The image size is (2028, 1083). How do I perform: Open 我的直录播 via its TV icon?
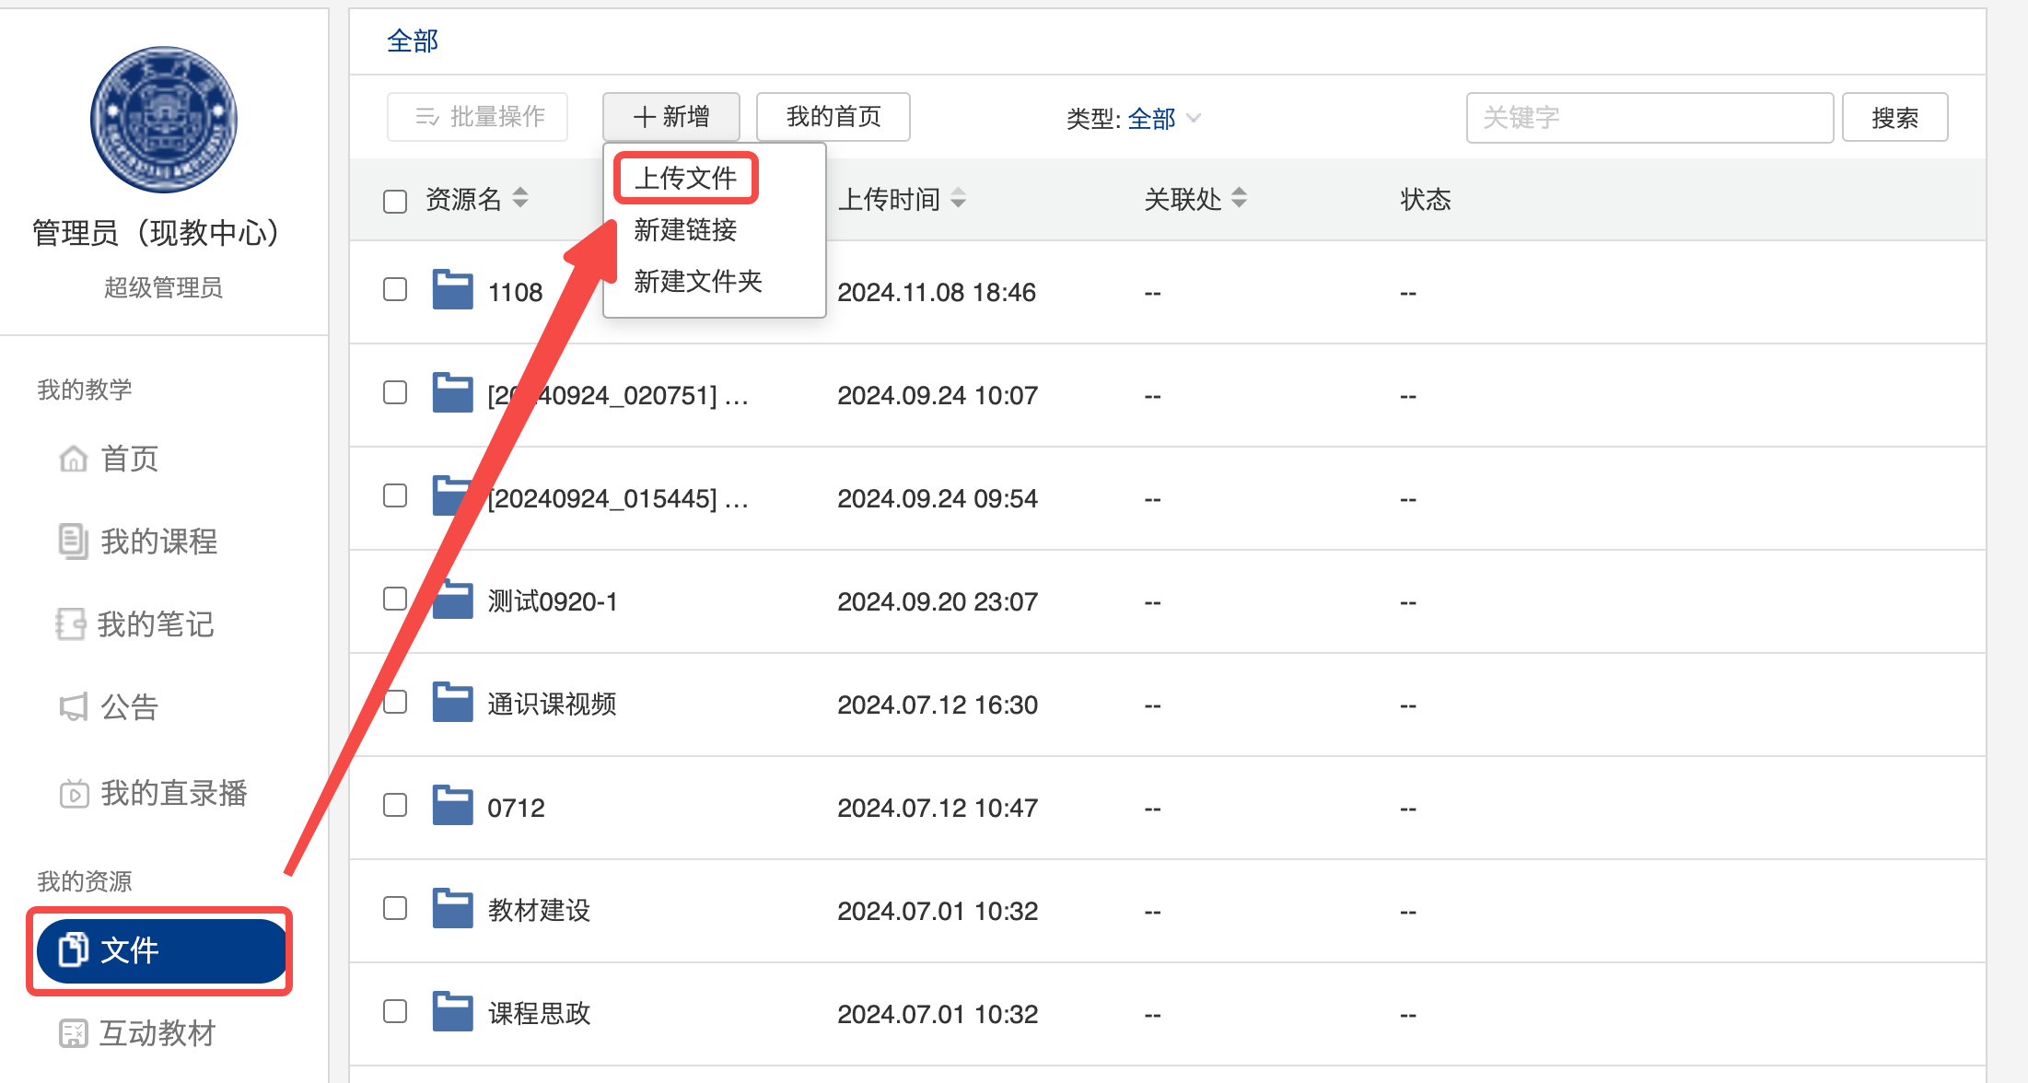[74, 793]
